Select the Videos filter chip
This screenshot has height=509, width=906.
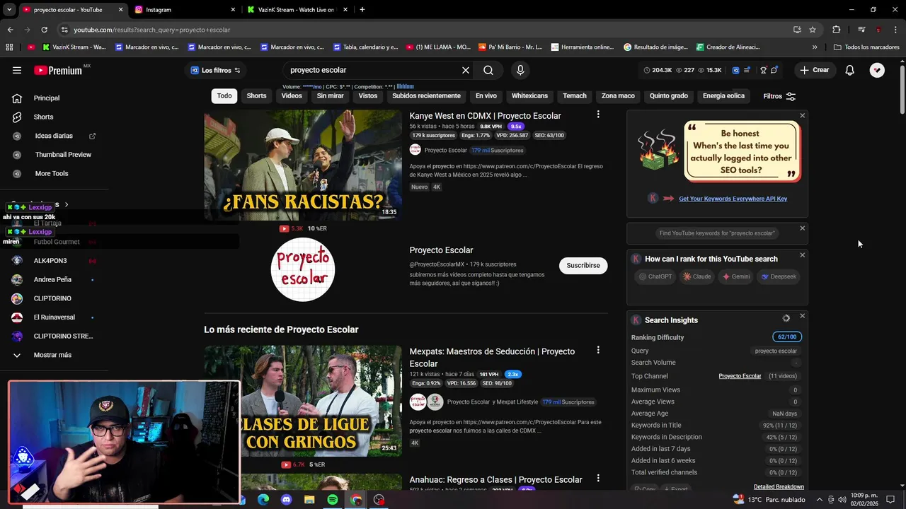point(292,96)
